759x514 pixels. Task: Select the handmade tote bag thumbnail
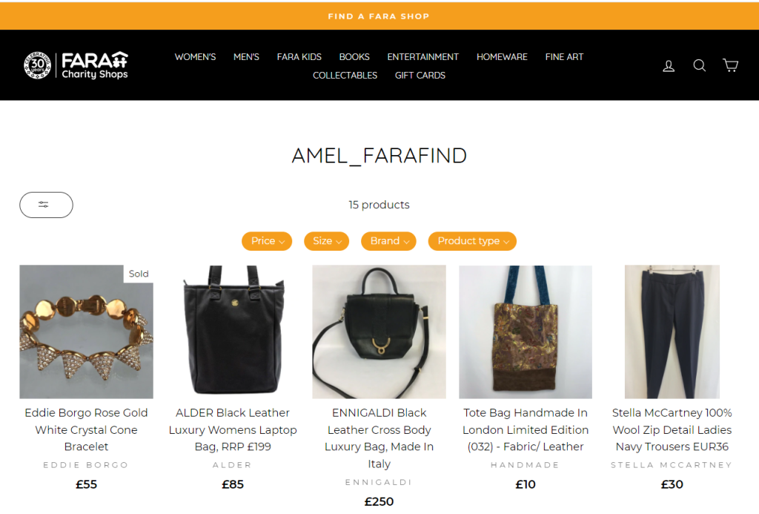click(526, 332)
